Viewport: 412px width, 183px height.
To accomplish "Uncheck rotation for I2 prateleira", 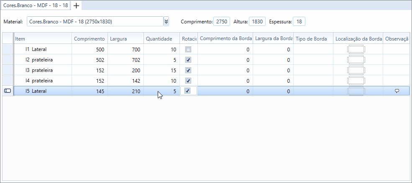I will 188,60.
